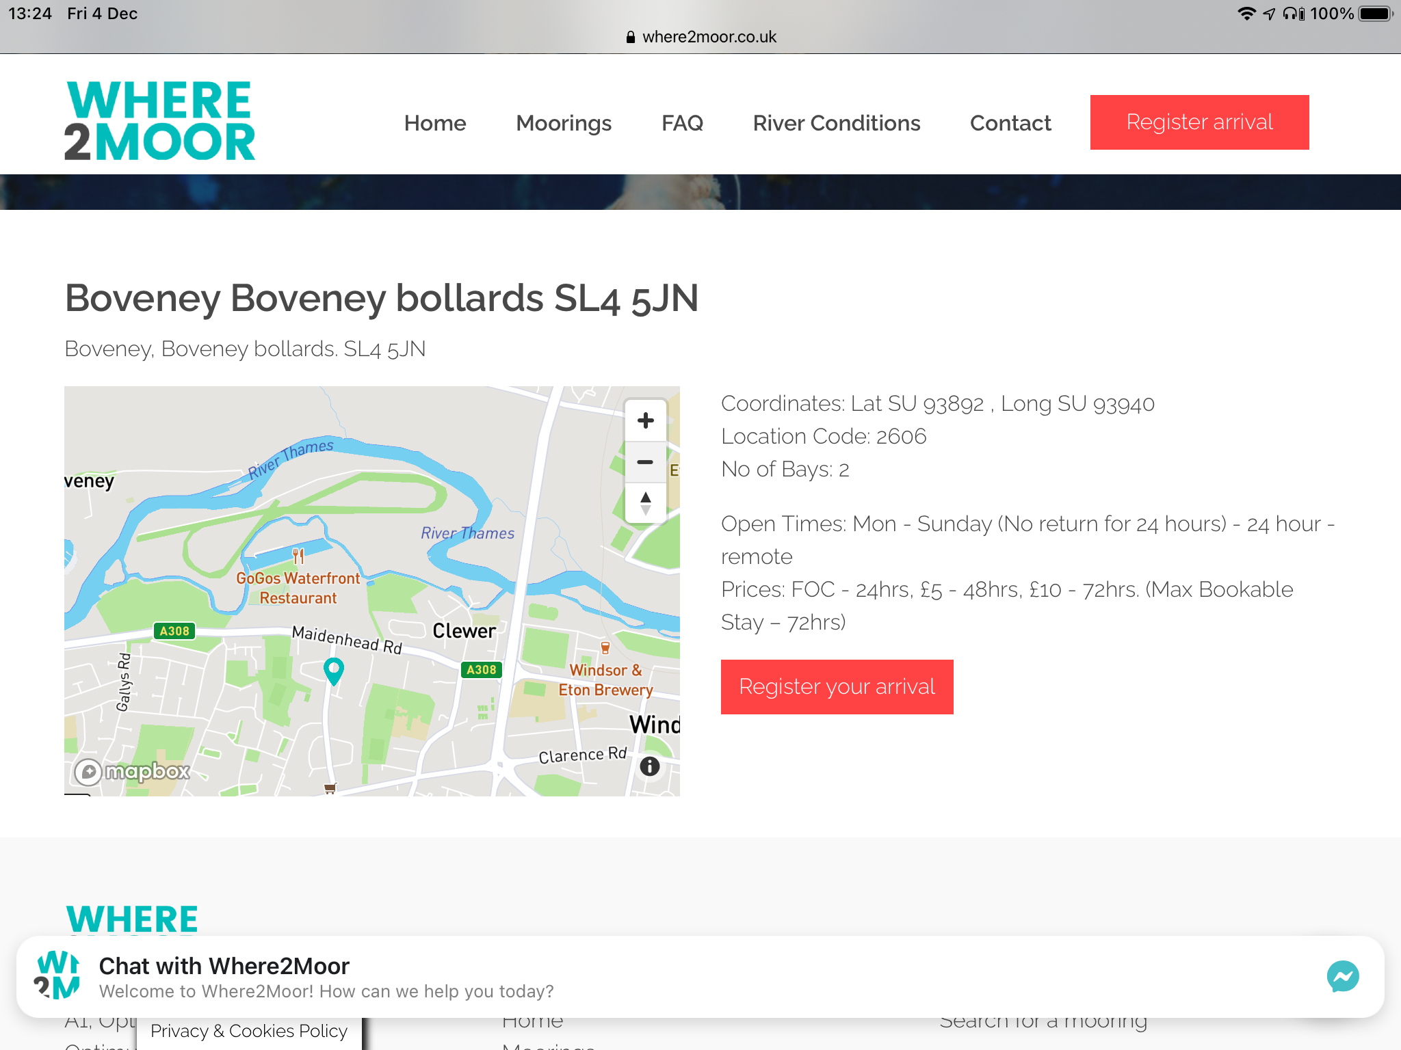Tap the Windsor & Eton Brewery marker
This screenshot has height=1050, width=1401.
coord(605,647)
